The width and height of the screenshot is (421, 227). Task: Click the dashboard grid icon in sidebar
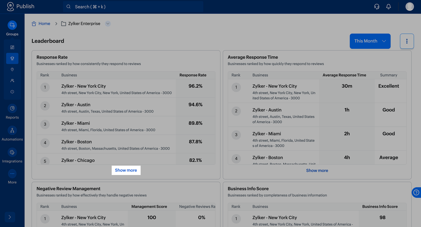pos(12,47)
